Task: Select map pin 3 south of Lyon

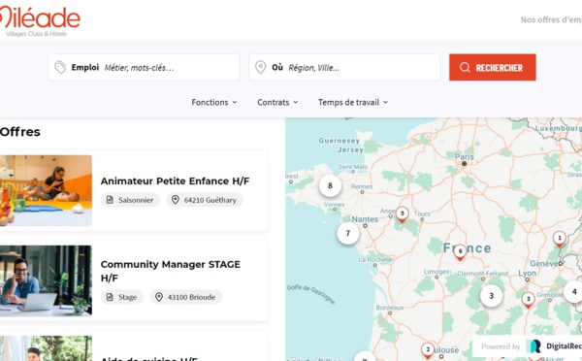Action: 529,300
